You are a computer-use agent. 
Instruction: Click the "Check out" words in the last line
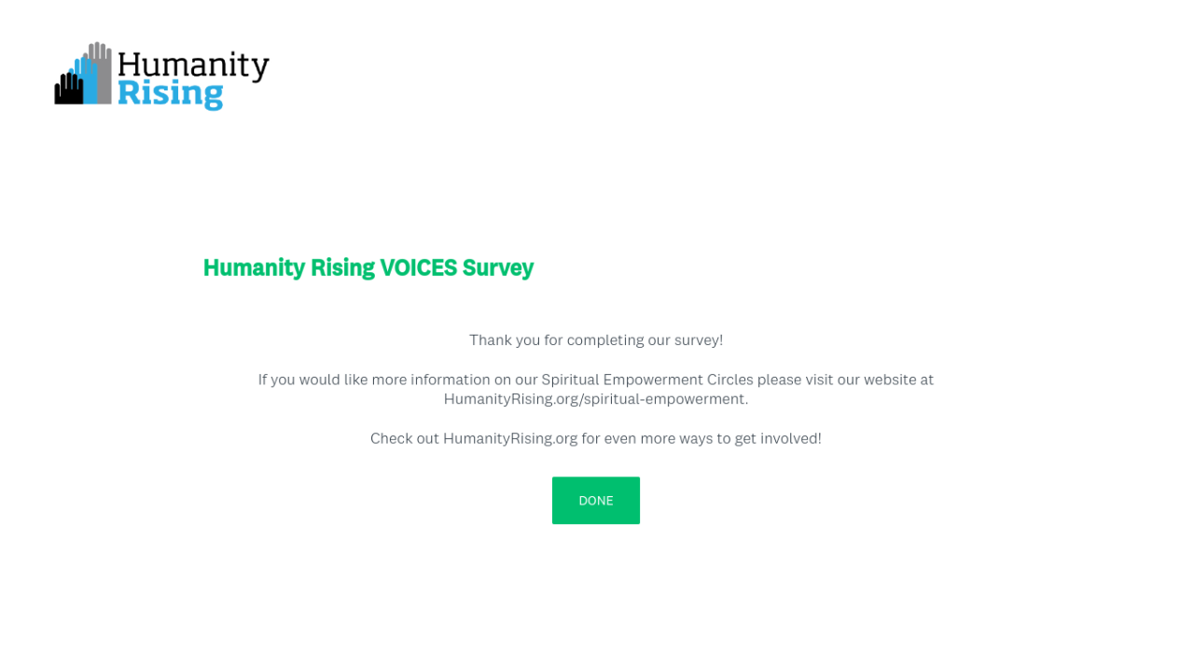pyautogui.click(x=404, y=438)
